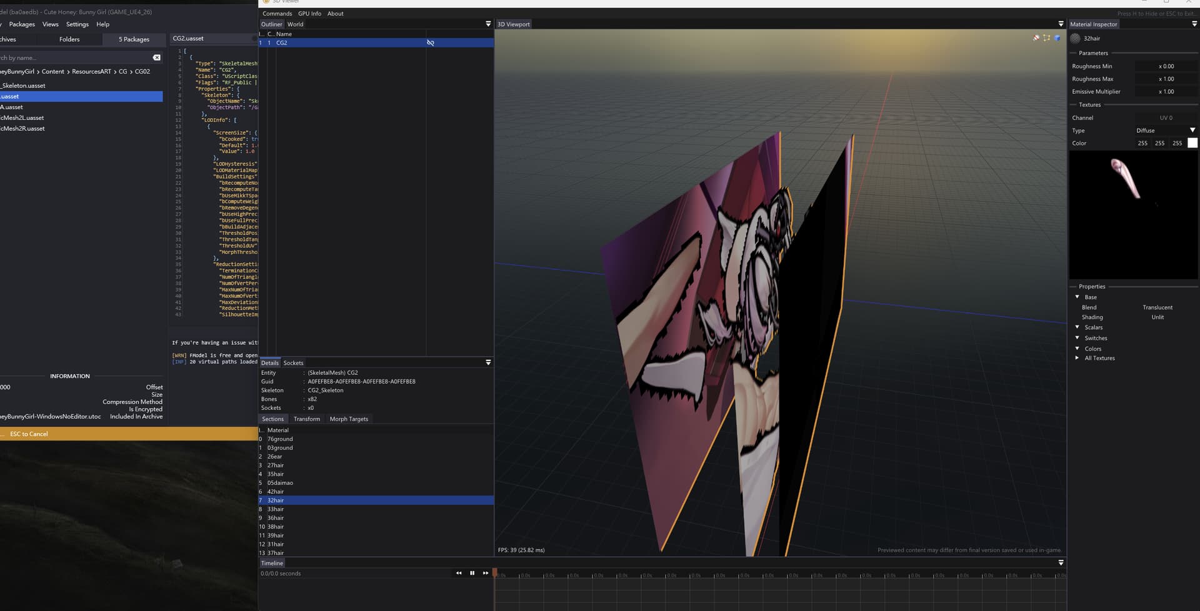Select the cMesh2L.uasset file
The width and height of the screenshot is (1200, 611).
tap(81, 117)
